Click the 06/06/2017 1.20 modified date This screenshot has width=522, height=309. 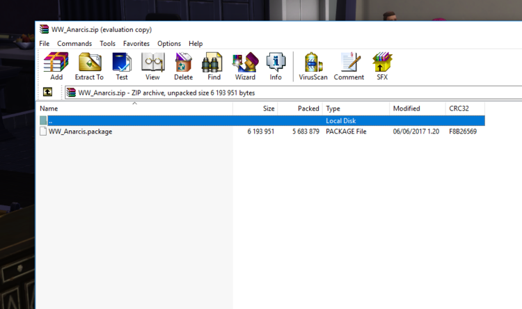[x=416, y=132]
